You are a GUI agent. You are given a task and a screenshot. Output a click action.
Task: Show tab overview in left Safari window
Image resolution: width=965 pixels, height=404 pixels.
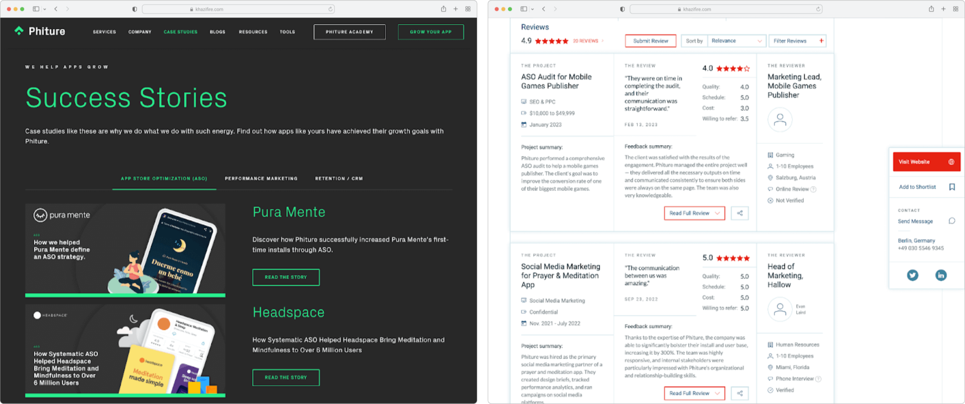[468, 9]
